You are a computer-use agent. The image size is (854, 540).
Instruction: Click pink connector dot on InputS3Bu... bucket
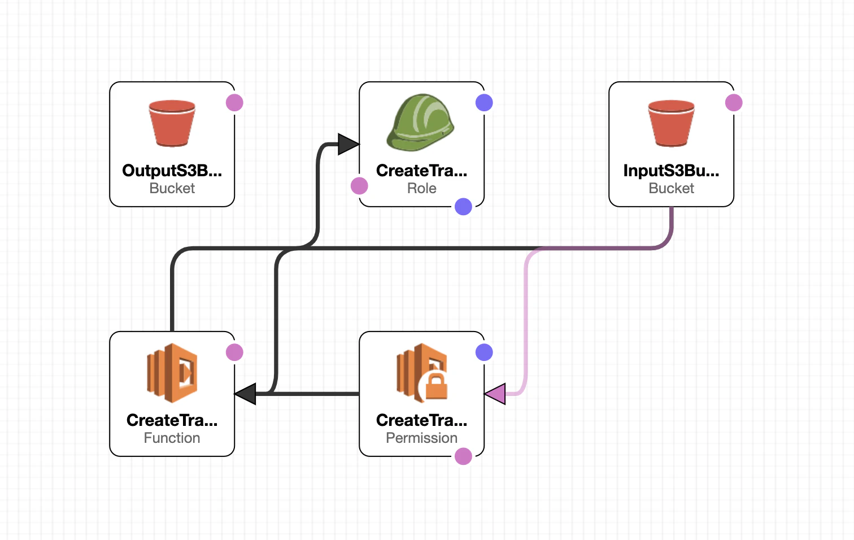tap(734, 103)
